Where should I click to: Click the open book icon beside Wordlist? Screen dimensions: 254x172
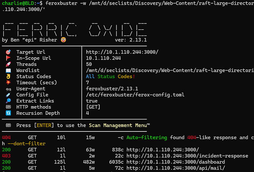[8, 70]
